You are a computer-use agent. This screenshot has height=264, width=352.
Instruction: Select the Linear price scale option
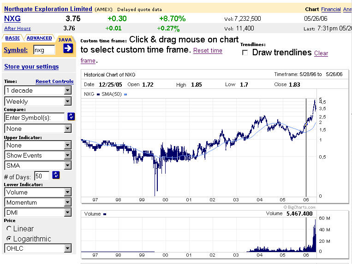pos(9,229)
